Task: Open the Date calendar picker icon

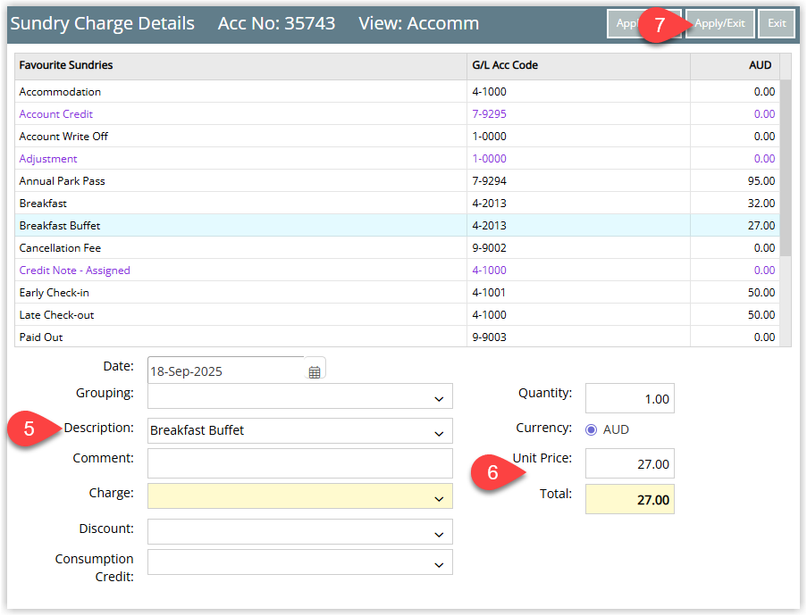Action: pyautogui.click(x=315, y=371)
